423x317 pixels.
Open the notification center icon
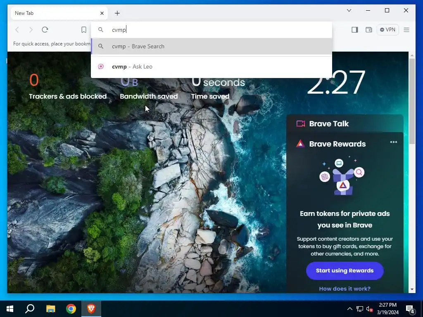click(x=410, y=309)
